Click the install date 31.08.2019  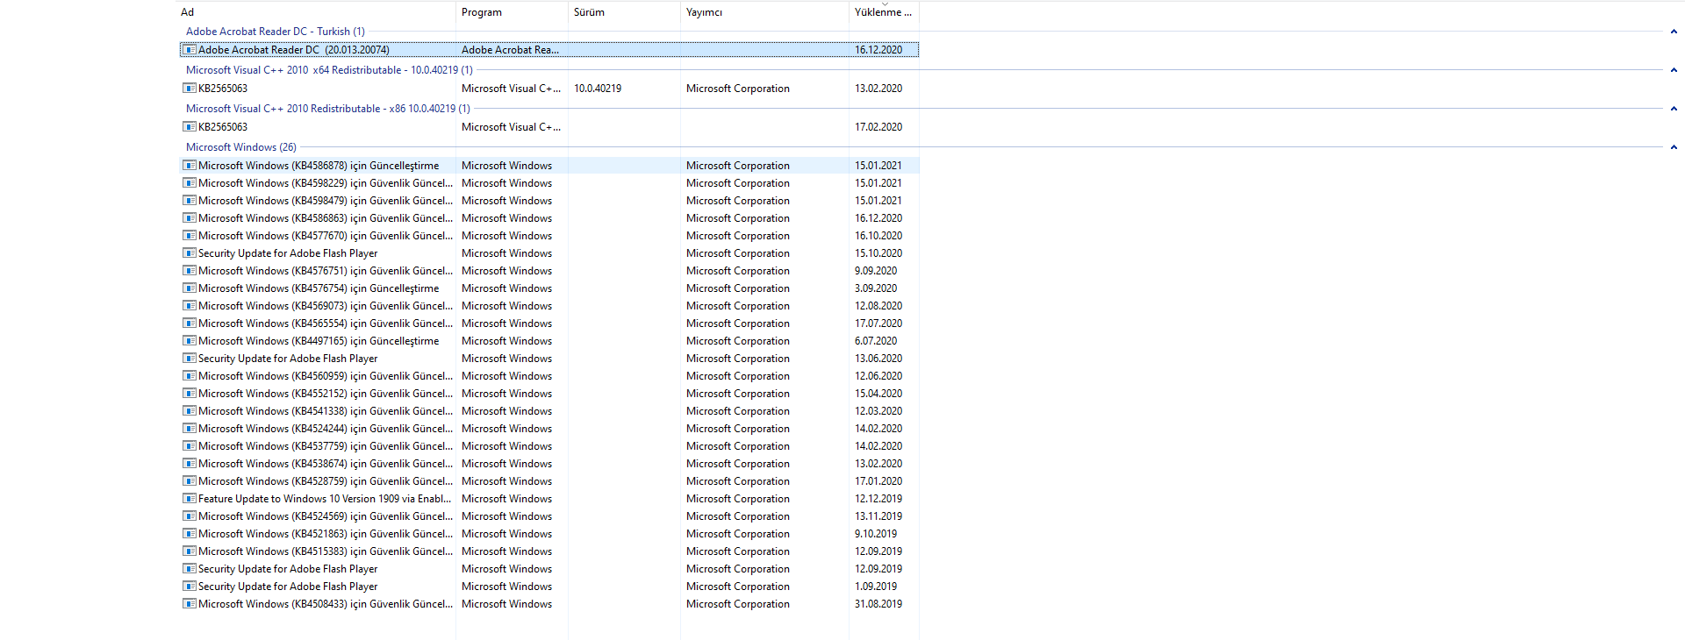[878, 604]
